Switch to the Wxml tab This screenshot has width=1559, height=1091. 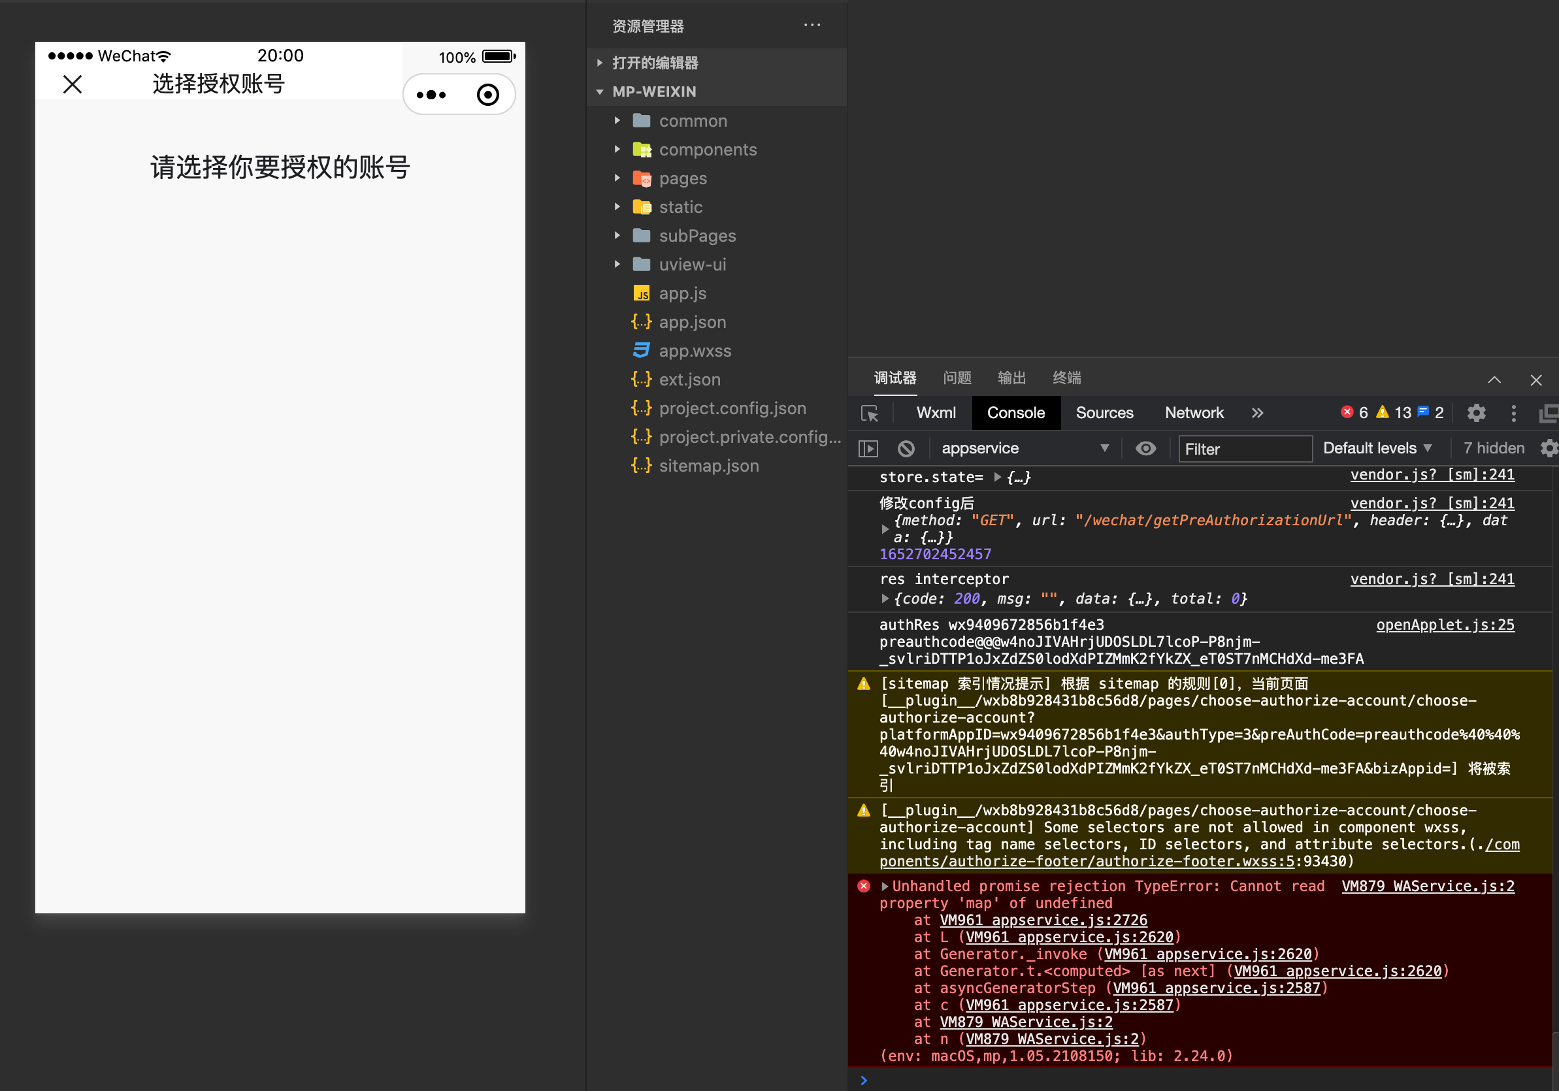(x=936, y=413)
